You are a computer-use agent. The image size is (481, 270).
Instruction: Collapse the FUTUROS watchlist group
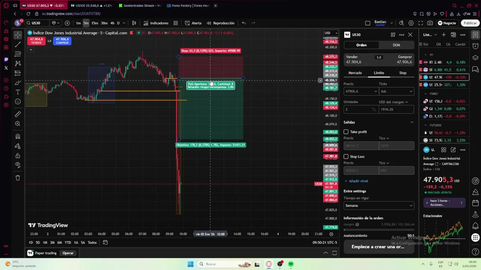(x=426, y=125)
